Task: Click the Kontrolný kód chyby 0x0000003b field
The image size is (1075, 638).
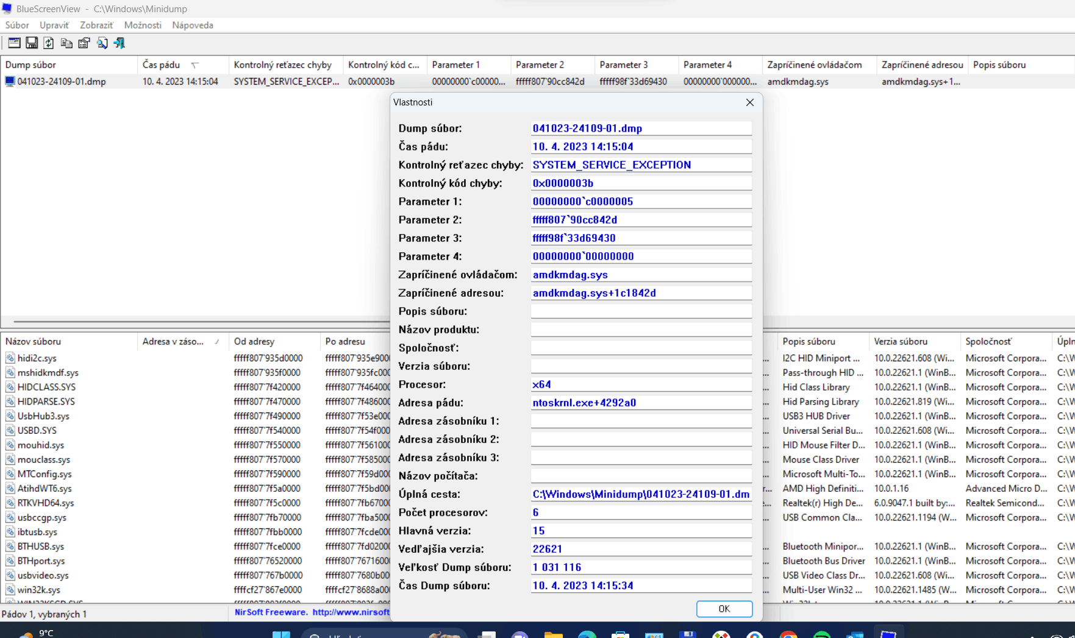Action: [x=641, y=183]
